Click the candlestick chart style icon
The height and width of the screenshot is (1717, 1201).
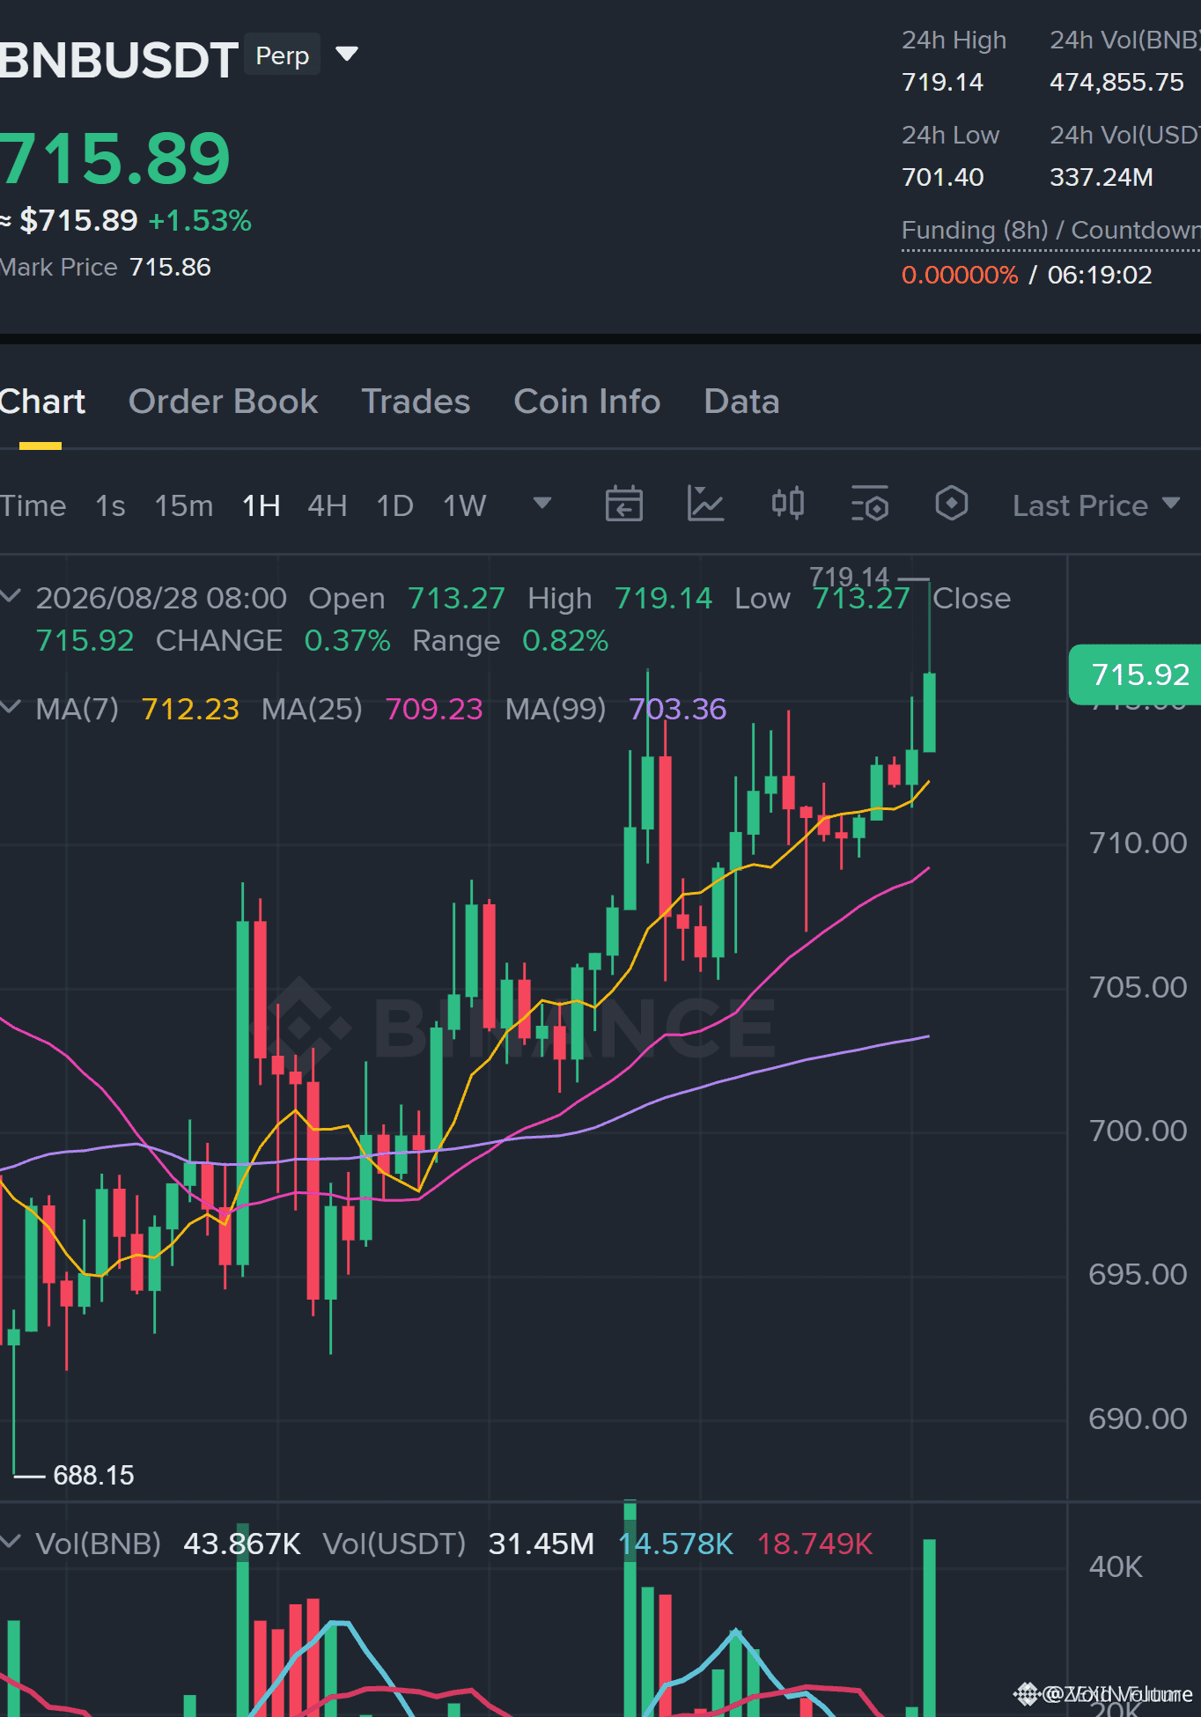788,504
